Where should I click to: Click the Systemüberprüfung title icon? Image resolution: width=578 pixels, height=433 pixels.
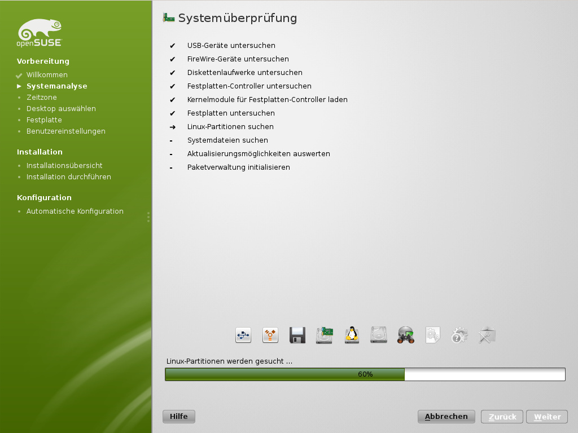point(169,17)
